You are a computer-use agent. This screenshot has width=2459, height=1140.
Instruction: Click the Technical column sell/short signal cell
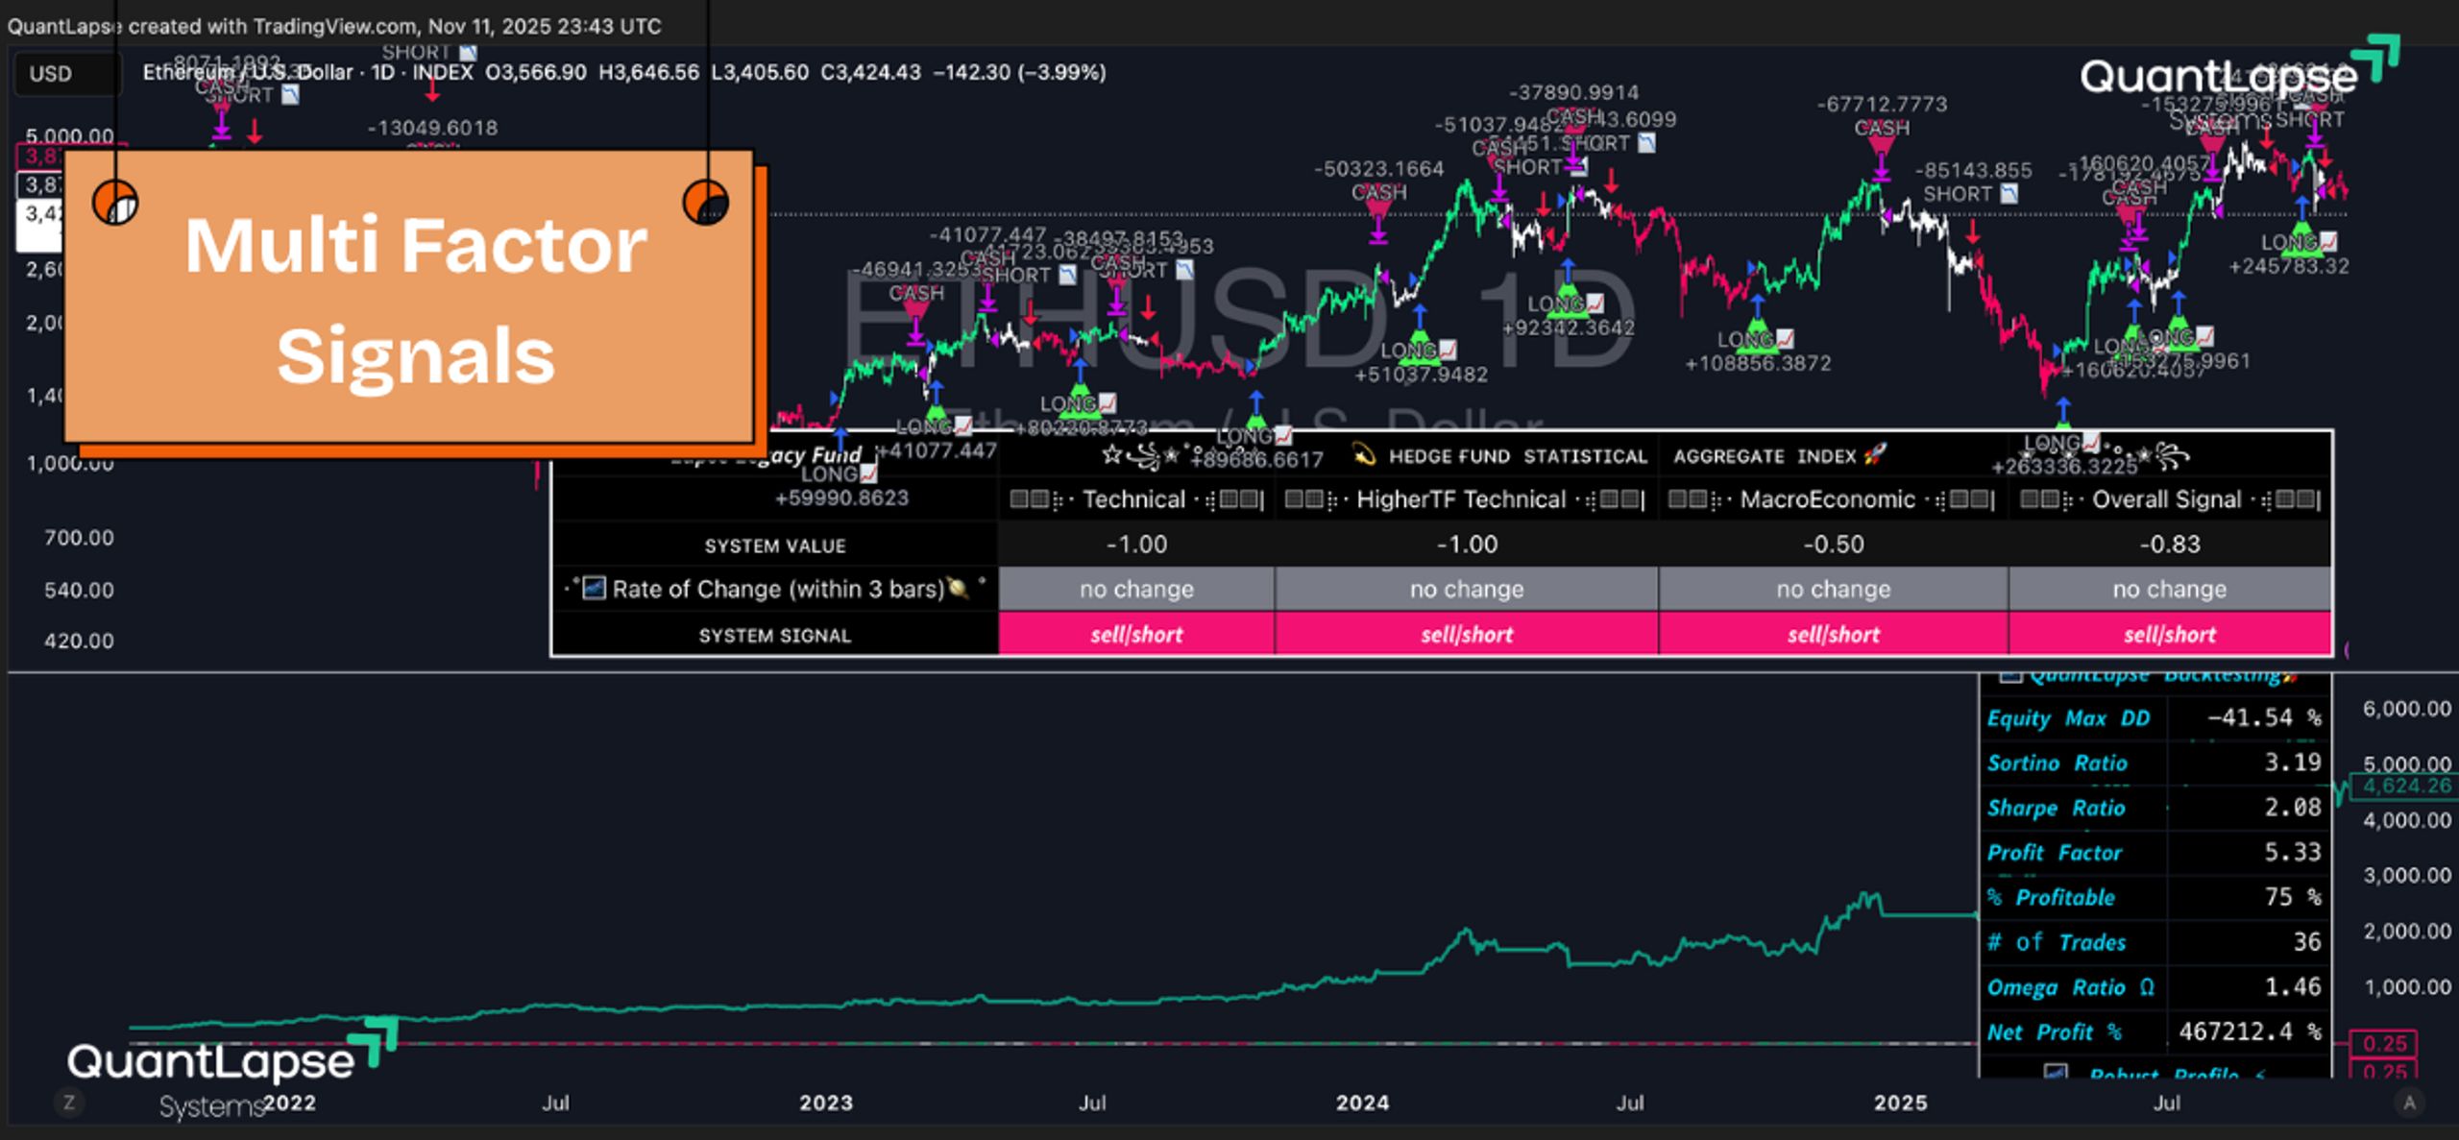(x=1136, y=635)
